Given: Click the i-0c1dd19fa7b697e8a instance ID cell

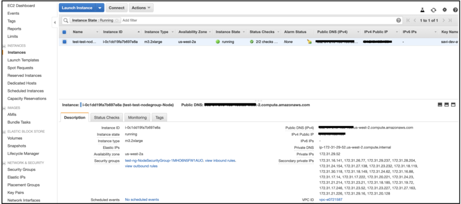Looking at the screenshot, I should pyautogui.click(x=120, y=42).
